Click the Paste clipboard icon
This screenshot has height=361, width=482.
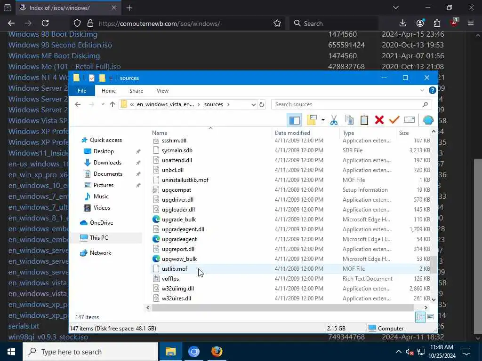pyautogui.click(x=364, y=120)
